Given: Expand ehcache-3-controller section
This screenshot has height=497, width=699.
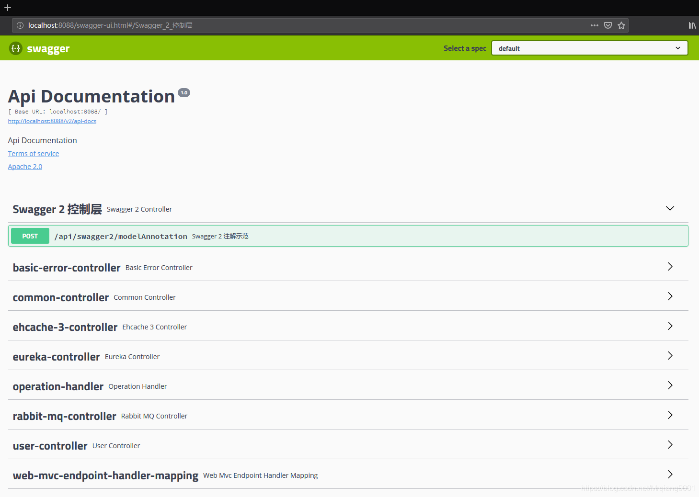Looking at the screenshot, I should [x=670, y=326].
